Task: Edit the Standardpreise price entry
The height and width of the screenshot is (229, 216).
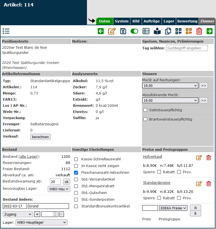Action: (199, 184)
